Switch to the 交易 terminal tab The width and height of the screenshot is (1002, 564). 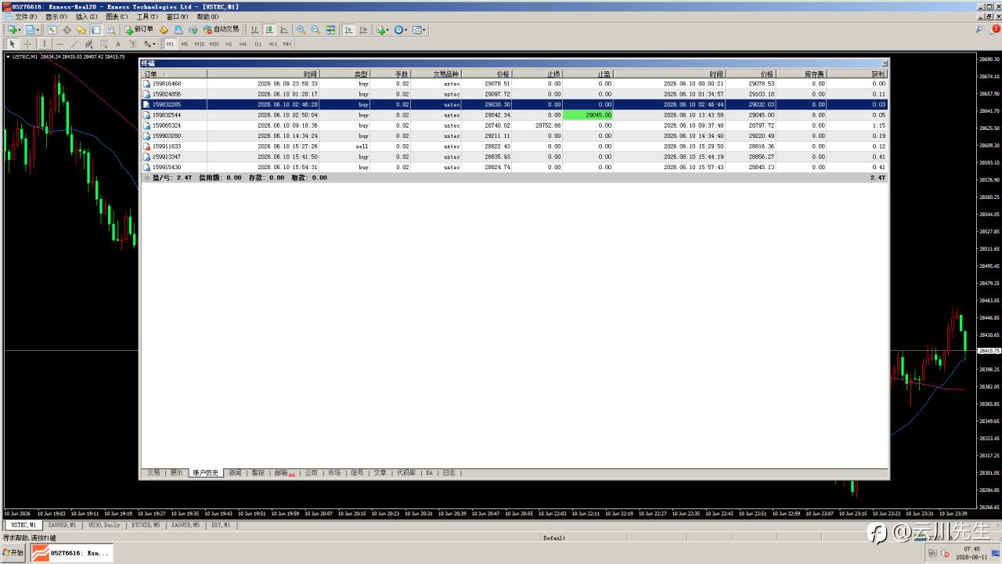pos(153,473)
